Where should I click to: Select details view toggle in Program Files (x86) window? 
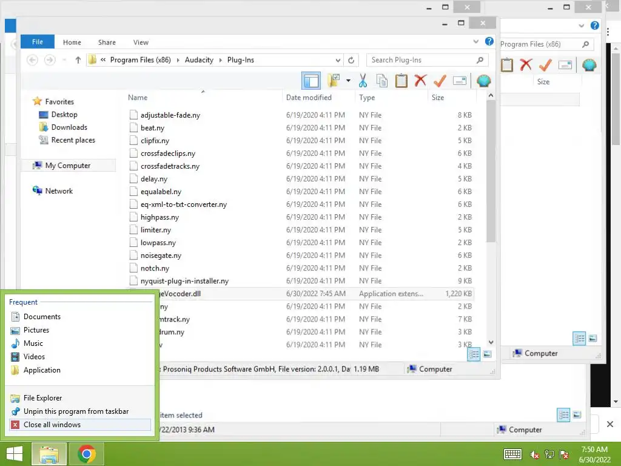click(579, 338)
